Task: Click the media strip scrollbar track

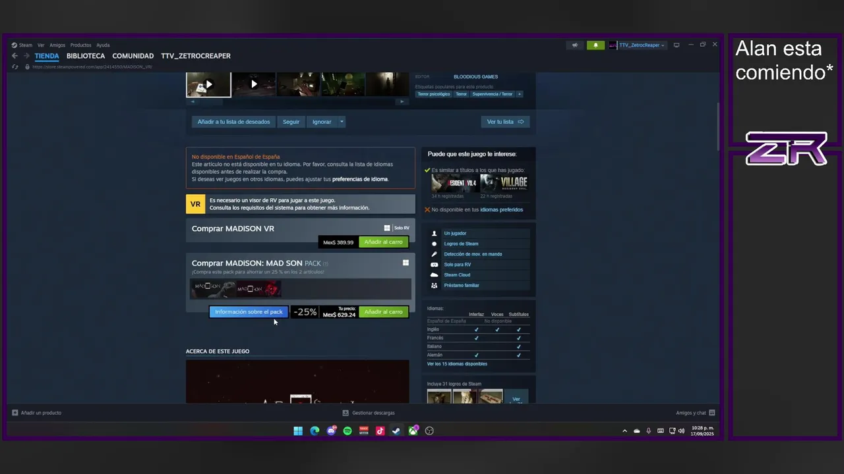Action: (297, 101)
